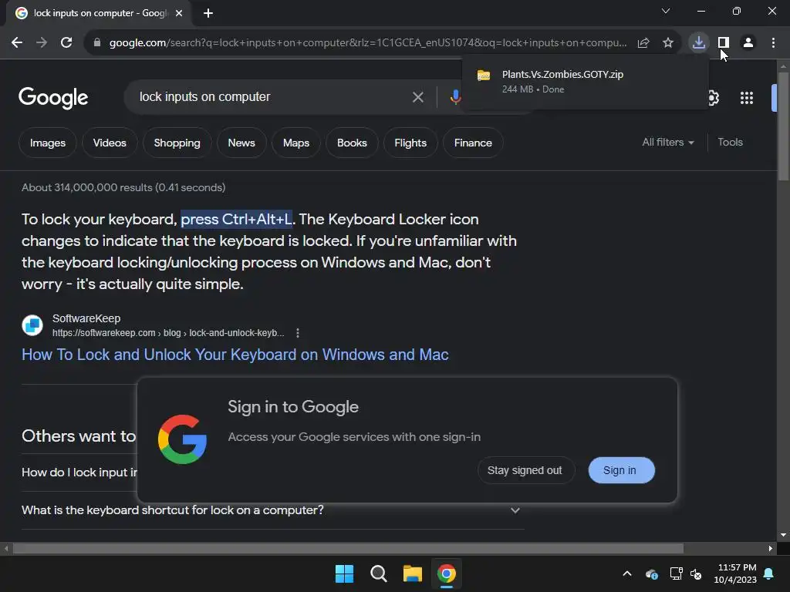This screenshot has height=592, width=790.
Task: Click the horizontal scrollbar thumb
Action: [x=348, y=548]
